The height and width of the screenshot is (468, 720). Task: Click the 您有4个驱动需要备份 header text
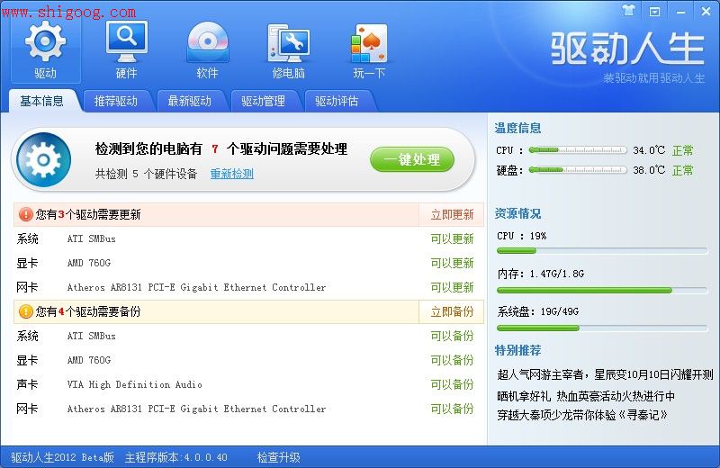click(88, 311)
